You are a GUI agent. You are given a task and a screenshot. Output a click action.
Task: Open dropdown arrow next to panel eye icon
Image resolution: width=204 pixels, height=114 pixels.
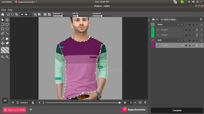[x=157, y=19]
